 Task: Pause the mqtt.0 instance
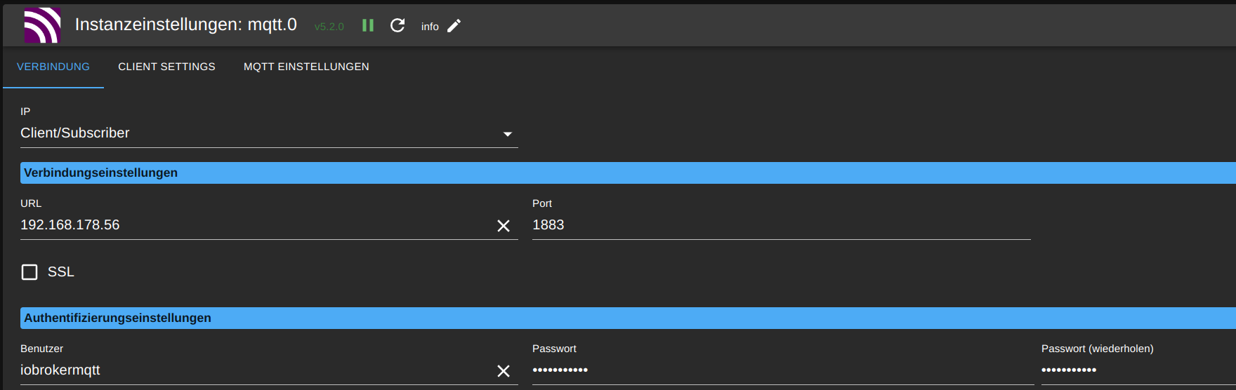tap(368, 25)
